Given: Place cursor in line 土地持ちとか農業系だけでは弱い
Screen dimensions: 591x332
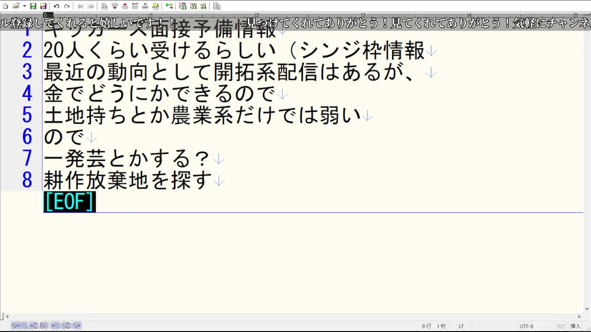Looking at the screenshot, I should [x=202, y=116].
